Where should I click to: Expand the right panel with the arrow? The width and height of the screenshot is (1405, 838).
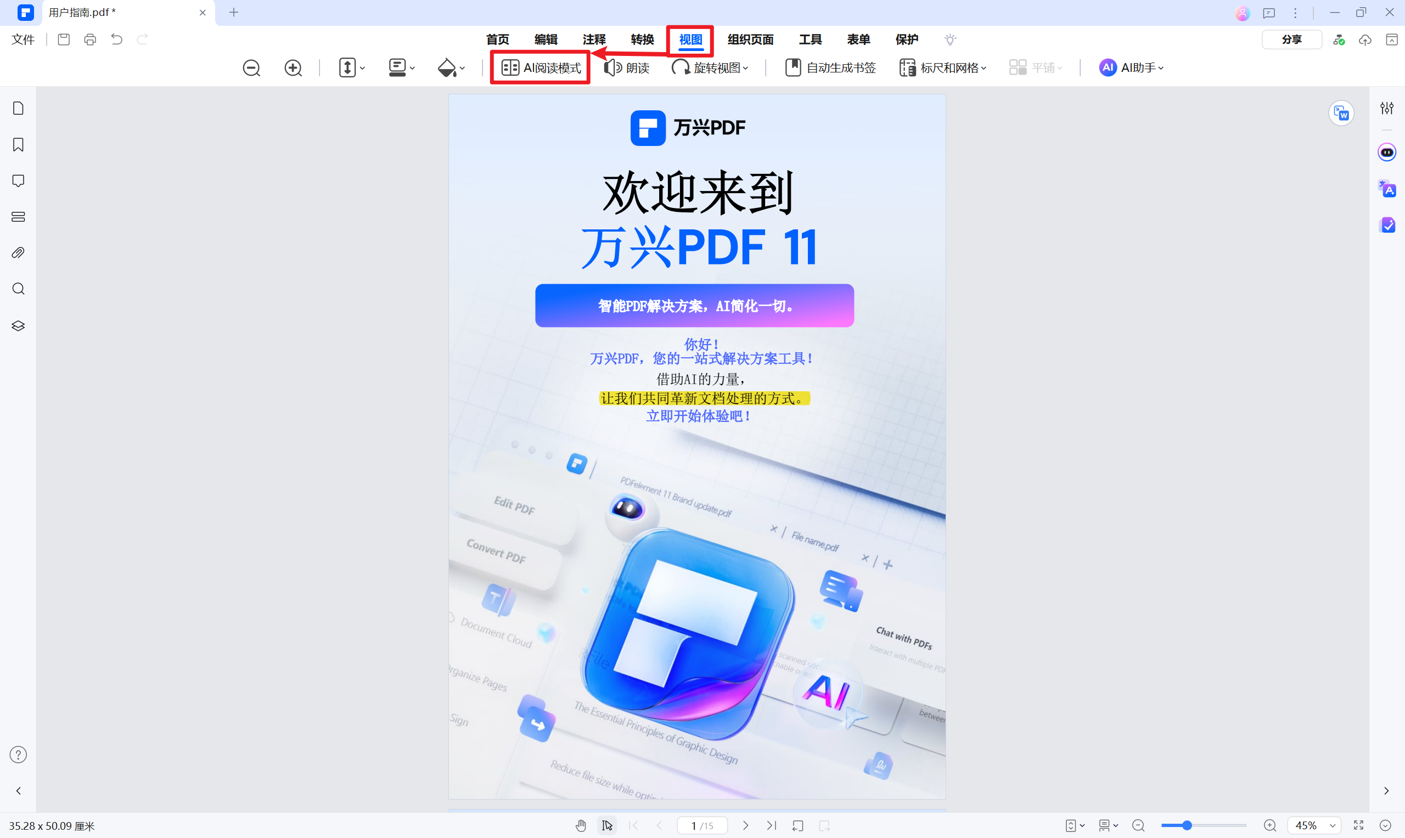coord(1387,791)
